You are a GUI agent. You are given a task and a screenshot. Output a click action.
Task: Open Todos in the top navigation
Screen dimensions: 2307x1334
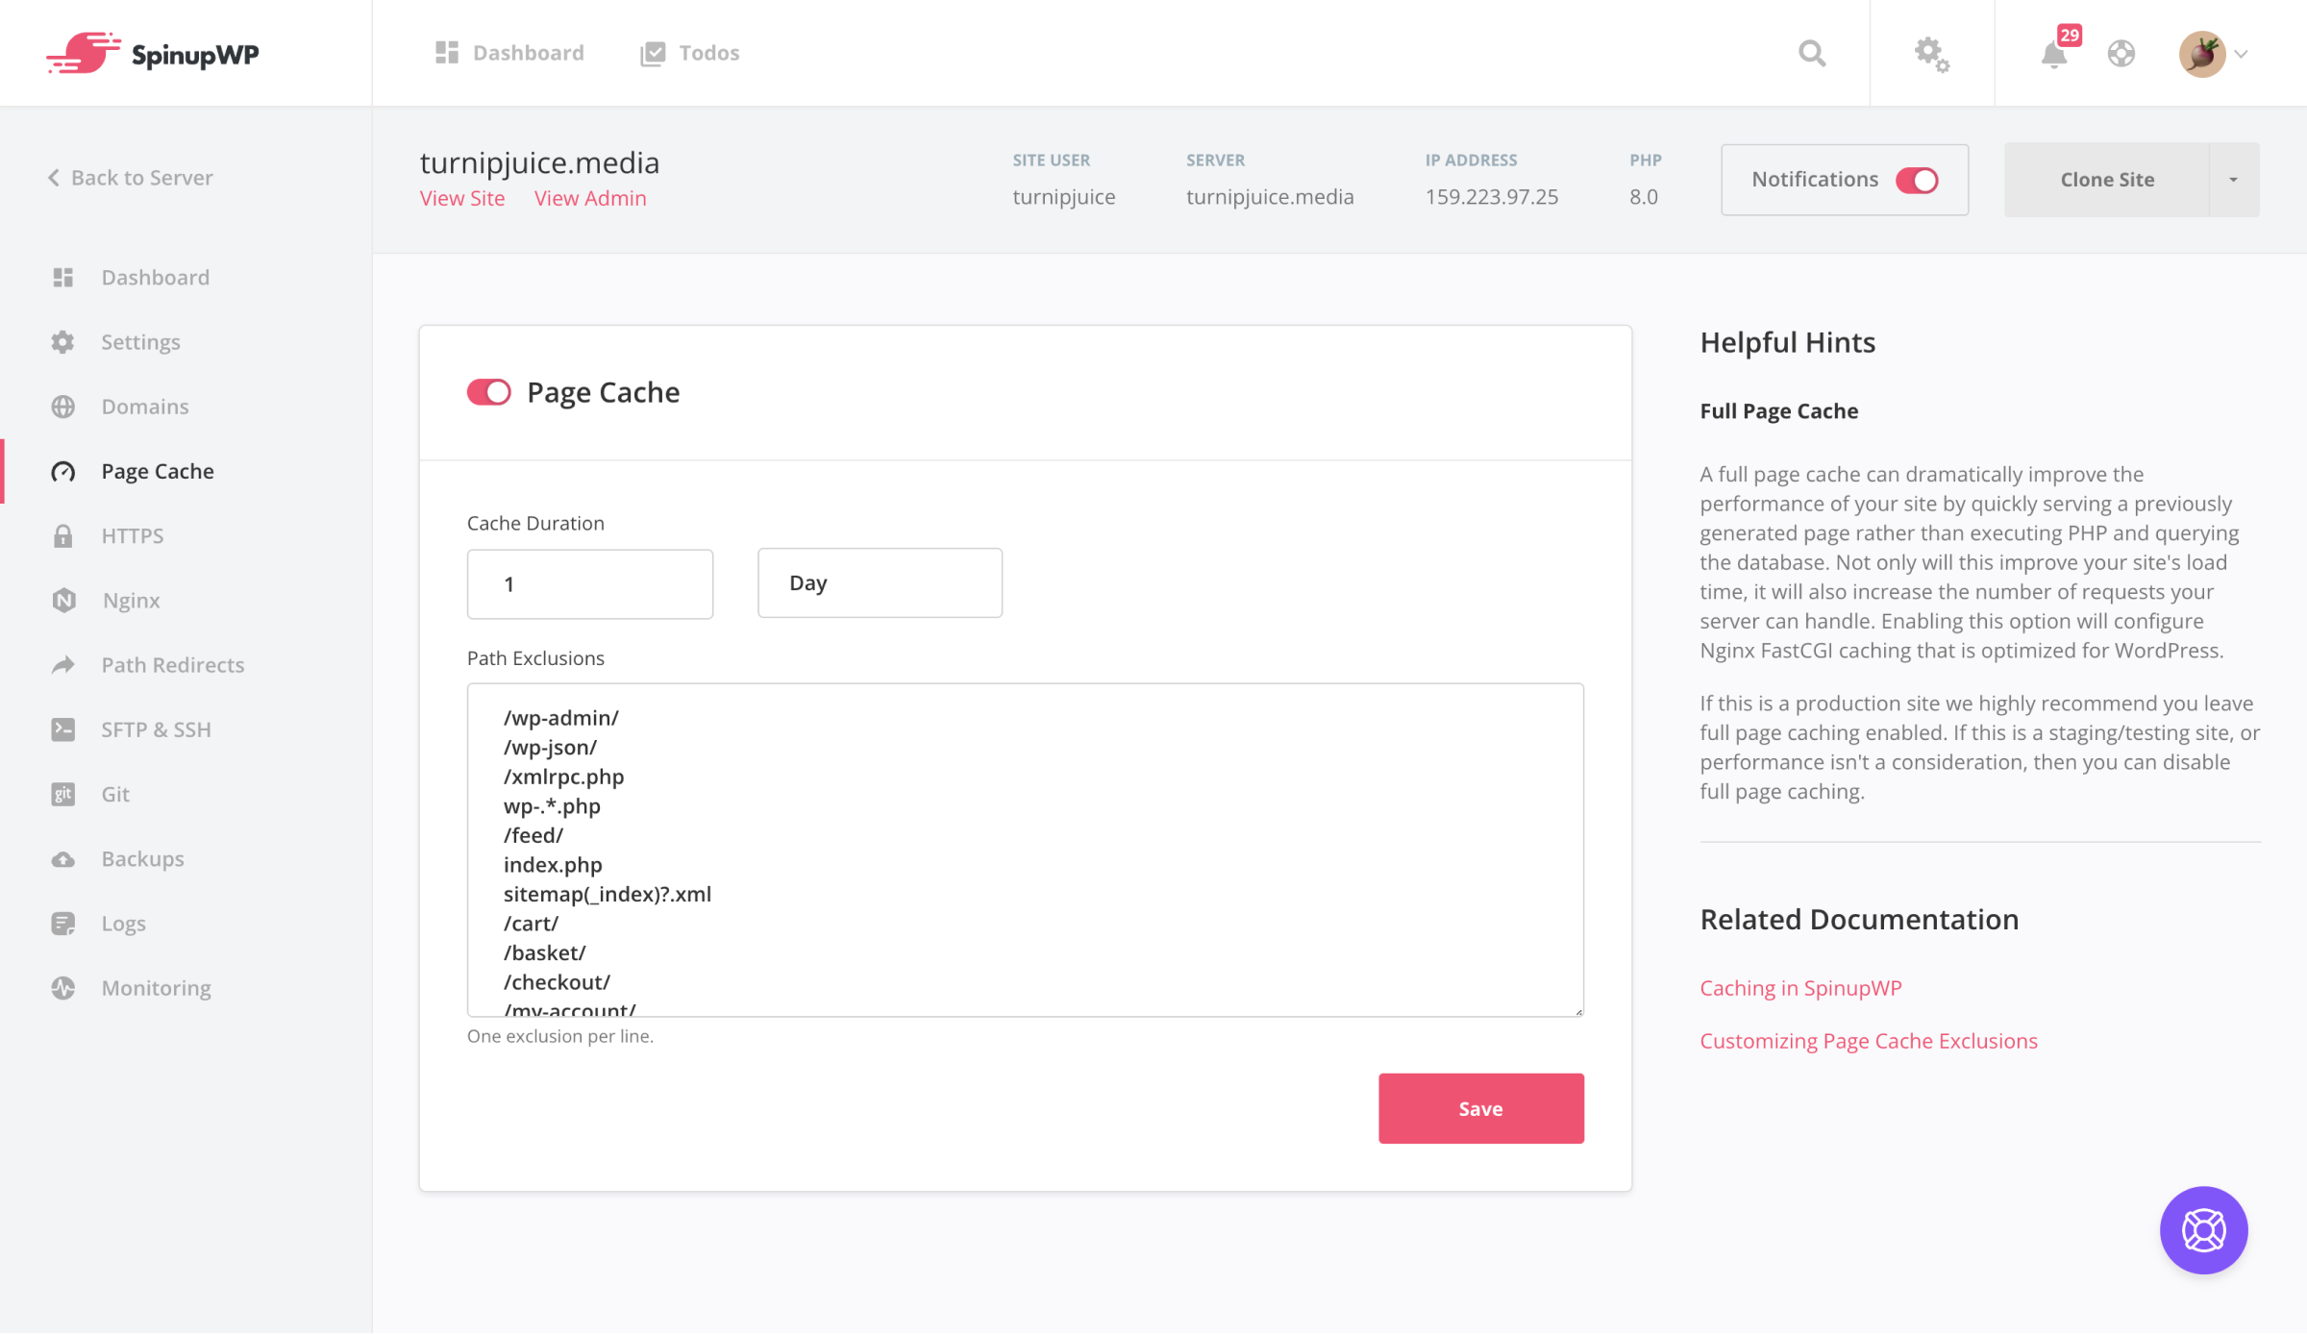pos(690,53)
